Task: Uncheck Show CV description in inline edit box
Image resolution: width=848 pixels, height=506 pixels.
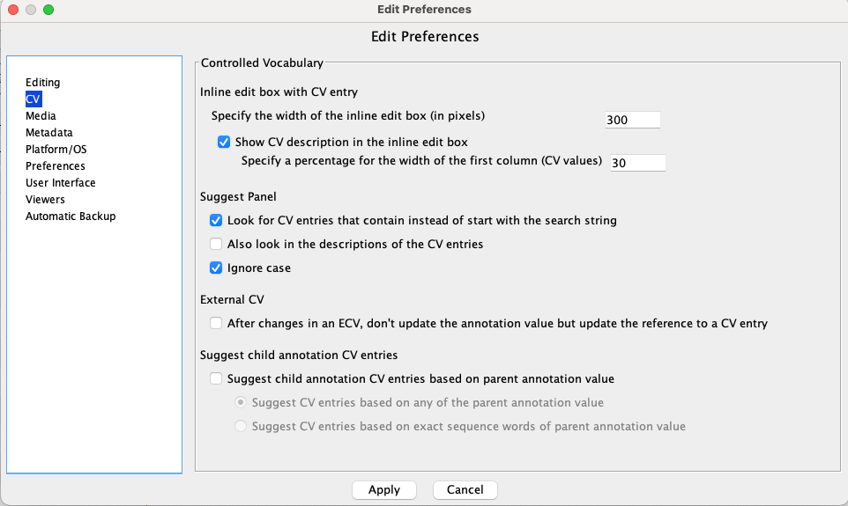Action: [223, 142]
